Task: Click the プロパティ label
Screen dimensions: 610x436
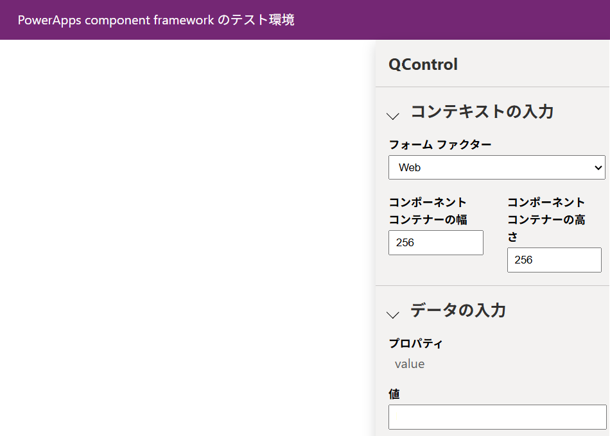Action: tap(416, 344)
